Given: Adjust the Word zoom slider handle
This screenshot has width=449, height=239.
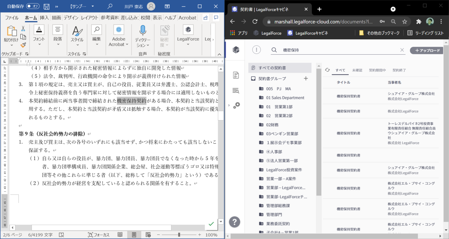Looking at the screenshot, I should click(179, 235).
